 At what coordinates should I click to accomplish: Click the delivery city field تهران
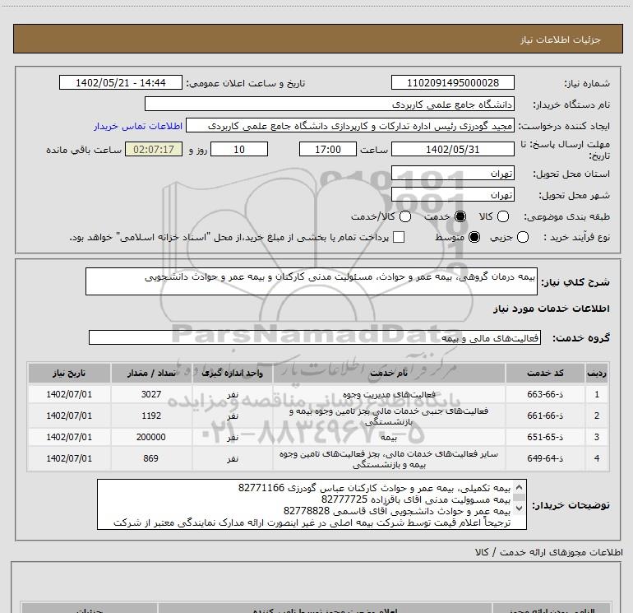point(452,195)
